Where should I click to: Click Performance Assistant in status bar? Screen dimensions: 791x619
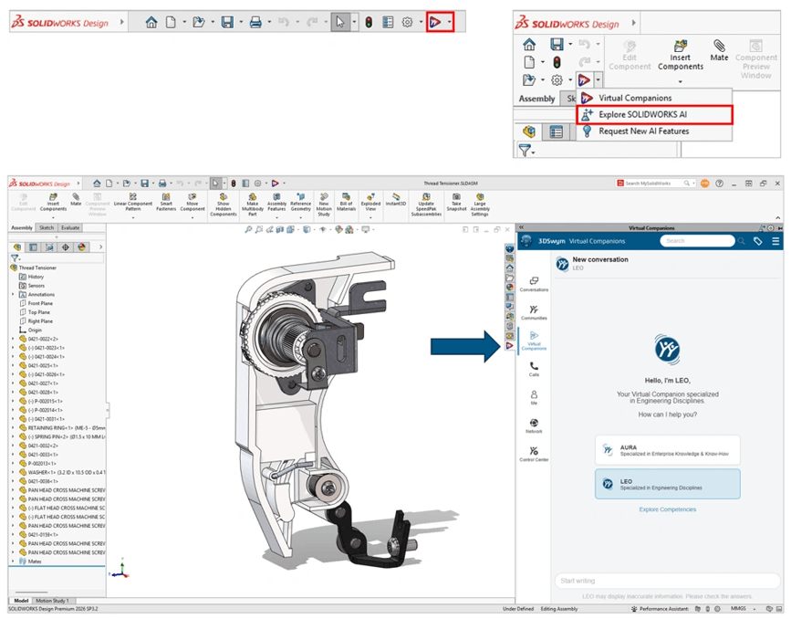coord(660,609)
